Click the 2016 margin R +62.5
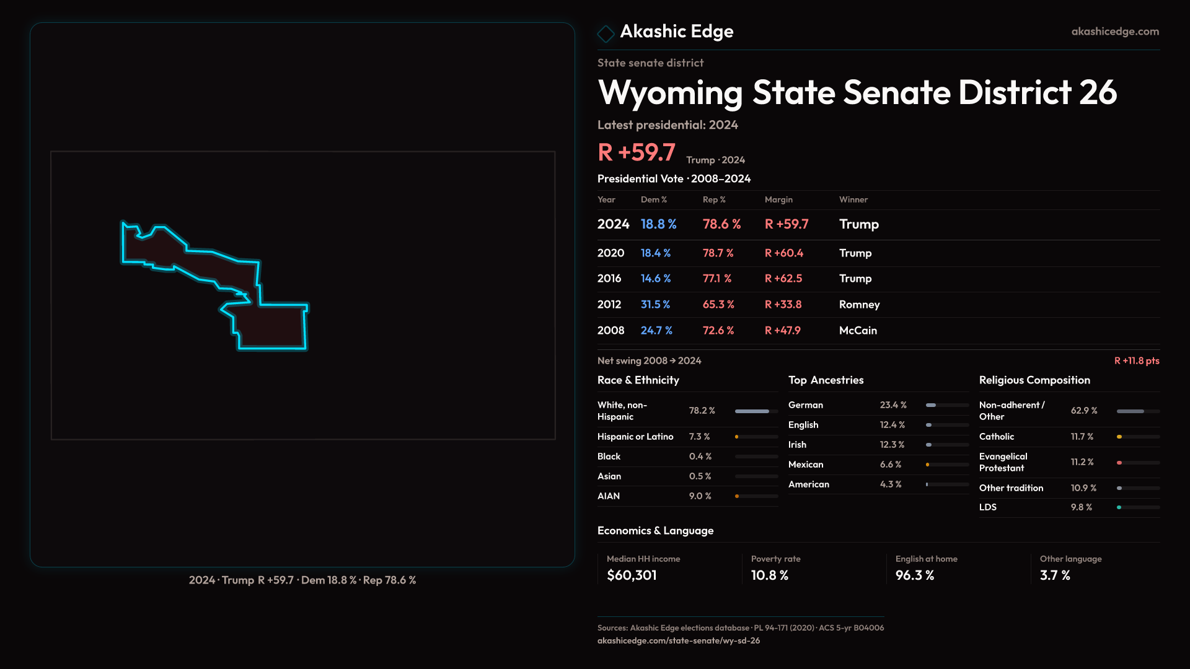Screen dimensions: 1190x669 (783, 279)
